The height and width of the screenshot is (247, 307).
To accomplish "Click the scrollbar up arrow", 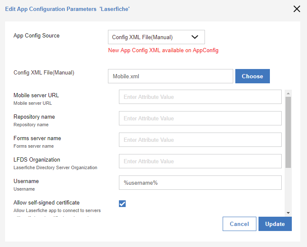I will (x=288, y=93).
